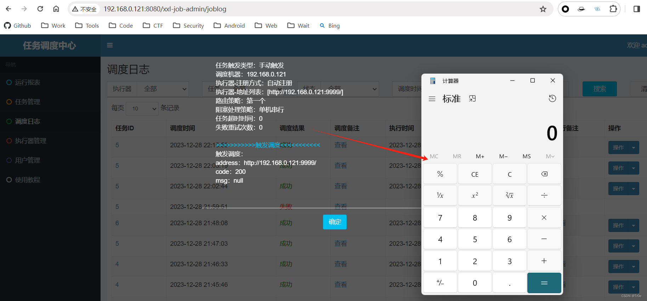This screenshot has height=301, width=647.
Task: Click Calculator decimal point key
Action: pos(510,283)
